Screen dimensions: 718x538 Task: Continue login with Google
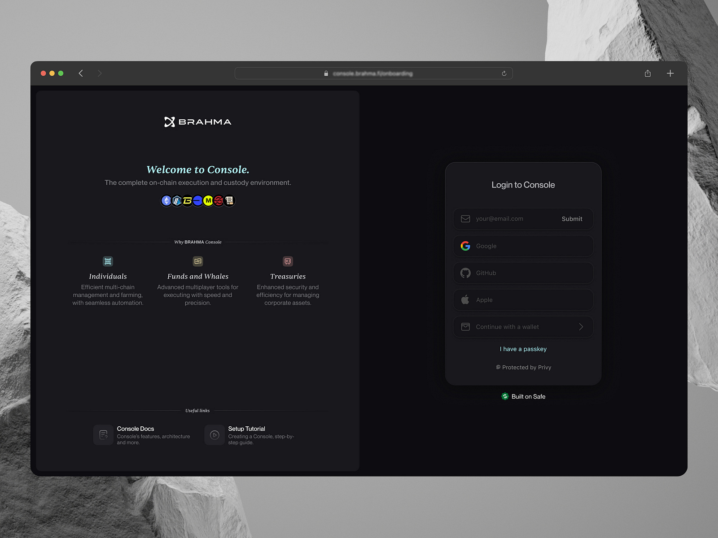pos(523,246)
